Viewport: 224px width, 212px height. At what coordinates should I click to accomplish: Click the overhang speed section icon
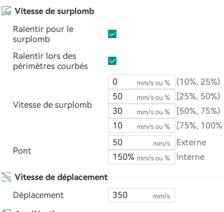tap(7, 11)
